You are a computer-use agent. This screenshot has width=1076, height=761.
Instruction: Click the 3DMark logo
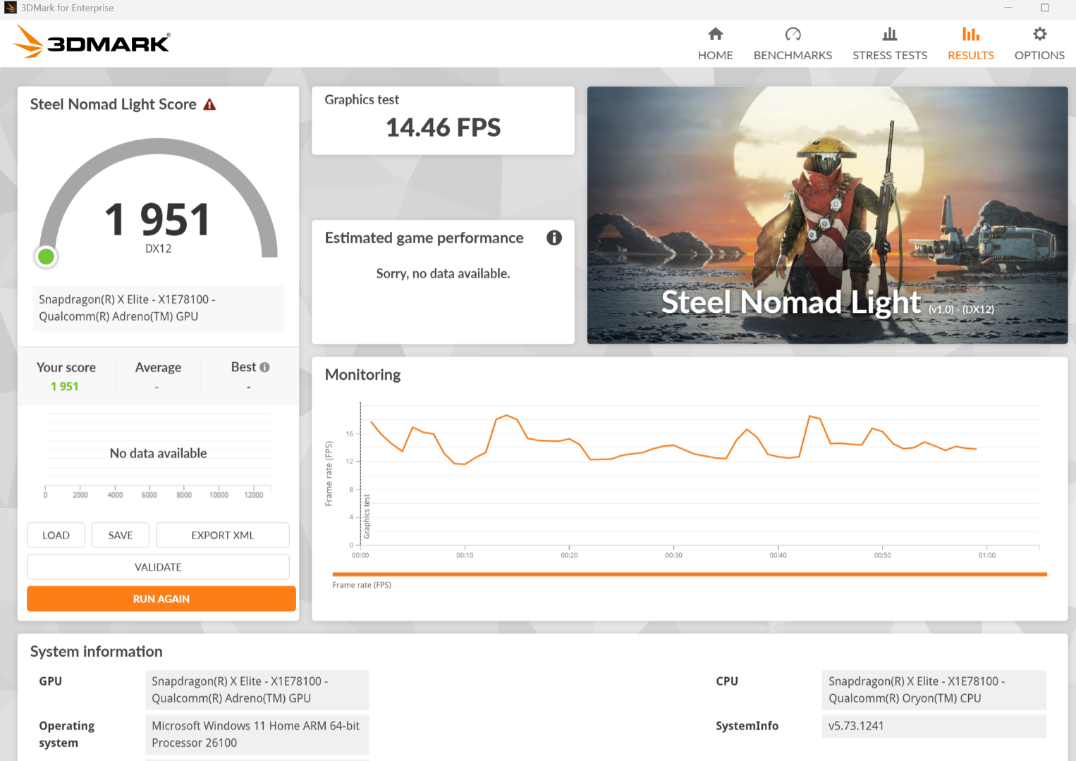click(x=92, y=42)
